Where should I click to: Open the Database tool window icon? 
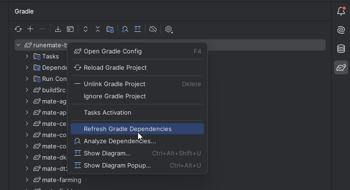(x=341, y=49)
